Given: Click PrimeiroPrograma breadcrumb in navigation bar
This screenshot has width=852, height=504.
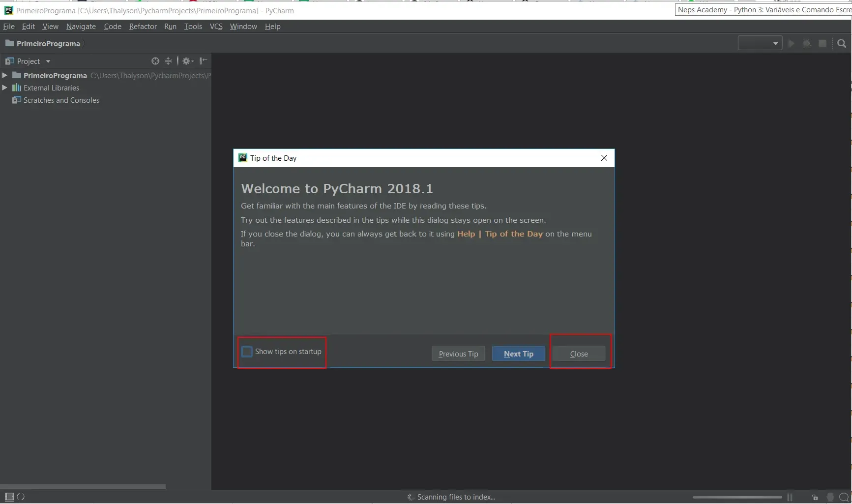Looking at the screenshot, I should [x=48, y=43].
